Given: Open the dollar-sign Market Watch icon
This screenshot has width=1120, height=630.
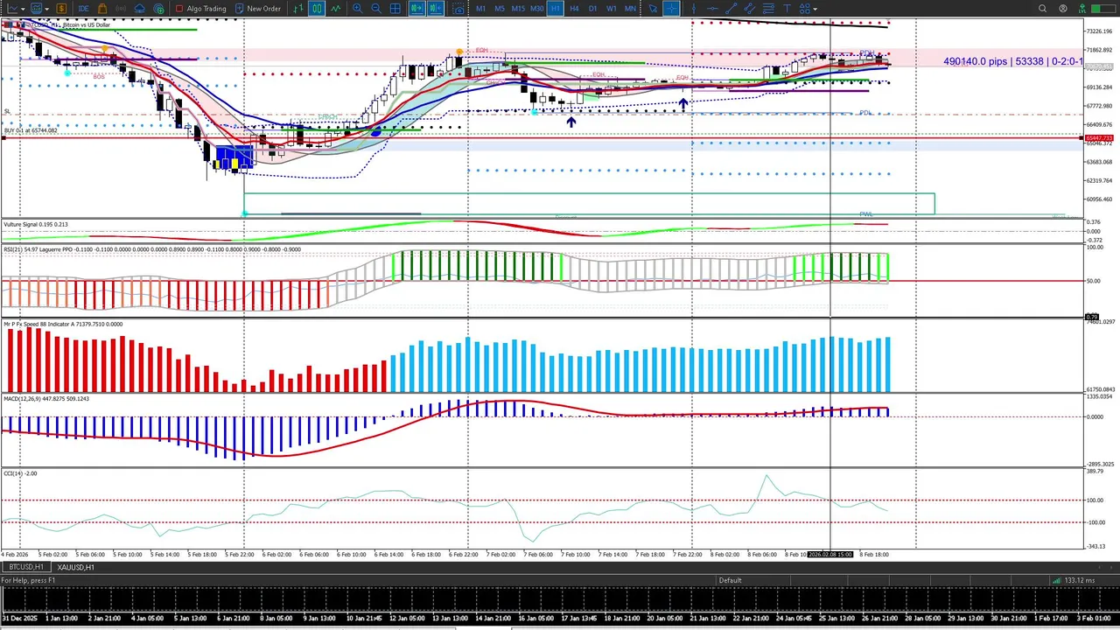Looking at the screenshot, I should pyautogui.click(x=61, y=9).
